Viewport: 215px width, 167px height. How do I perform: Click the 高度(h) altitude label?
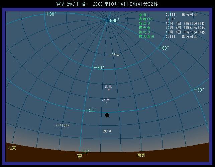click(145, 19)
